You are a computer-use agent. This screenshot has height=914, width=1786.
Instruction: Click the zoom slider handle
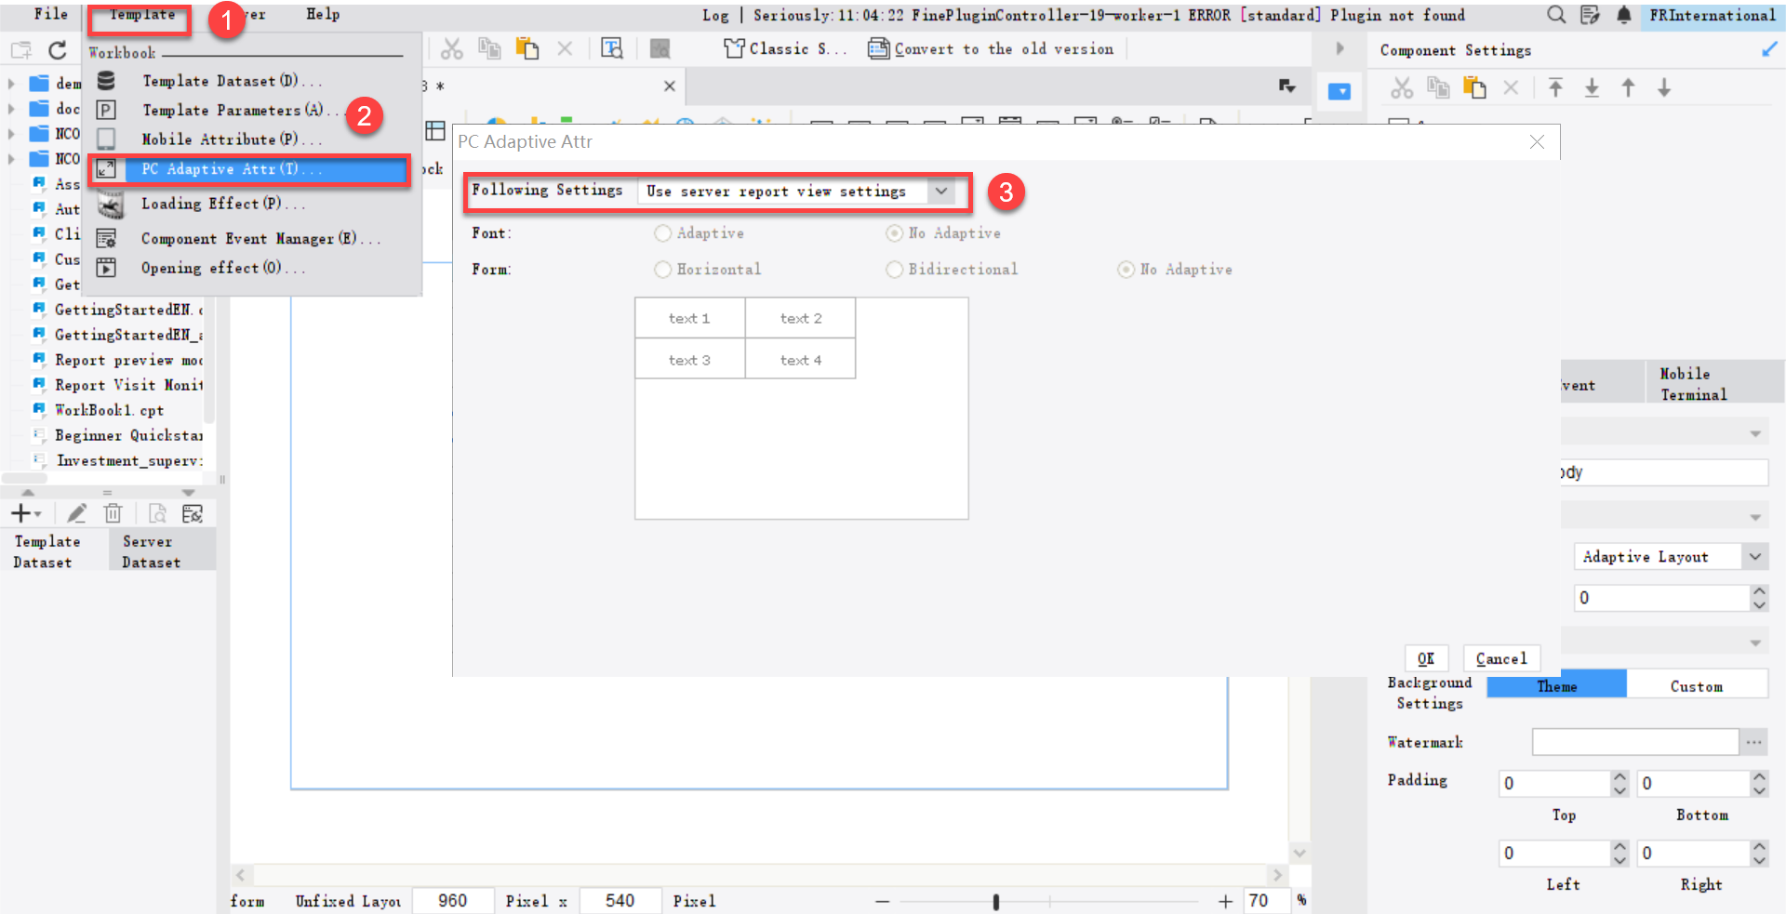[996, 901]
